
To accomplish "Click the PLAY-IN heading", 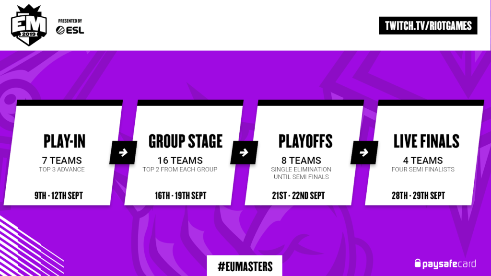I will (x=65, y=141).
